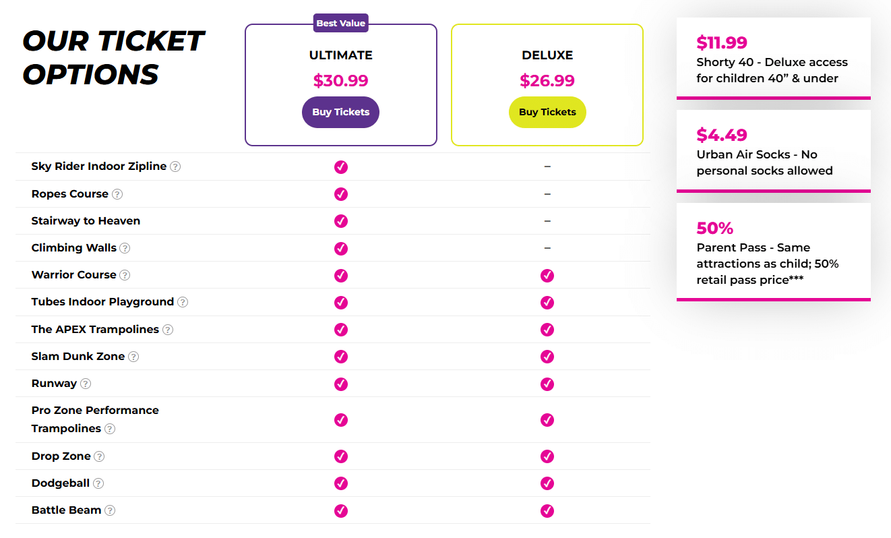Image resolution: width=891 pixels, height=538 pixels.
Task: Click help icon beside Sky Rider Indoor Zipline
Action: pyautogui.click(x=175, y=167)
